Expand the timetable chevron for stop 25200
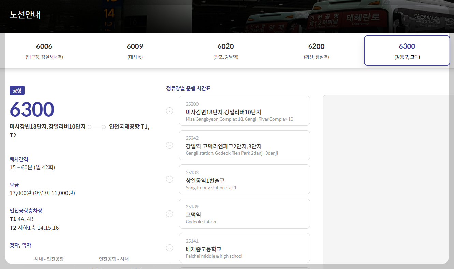454x269 pixels. coord(170,111)
